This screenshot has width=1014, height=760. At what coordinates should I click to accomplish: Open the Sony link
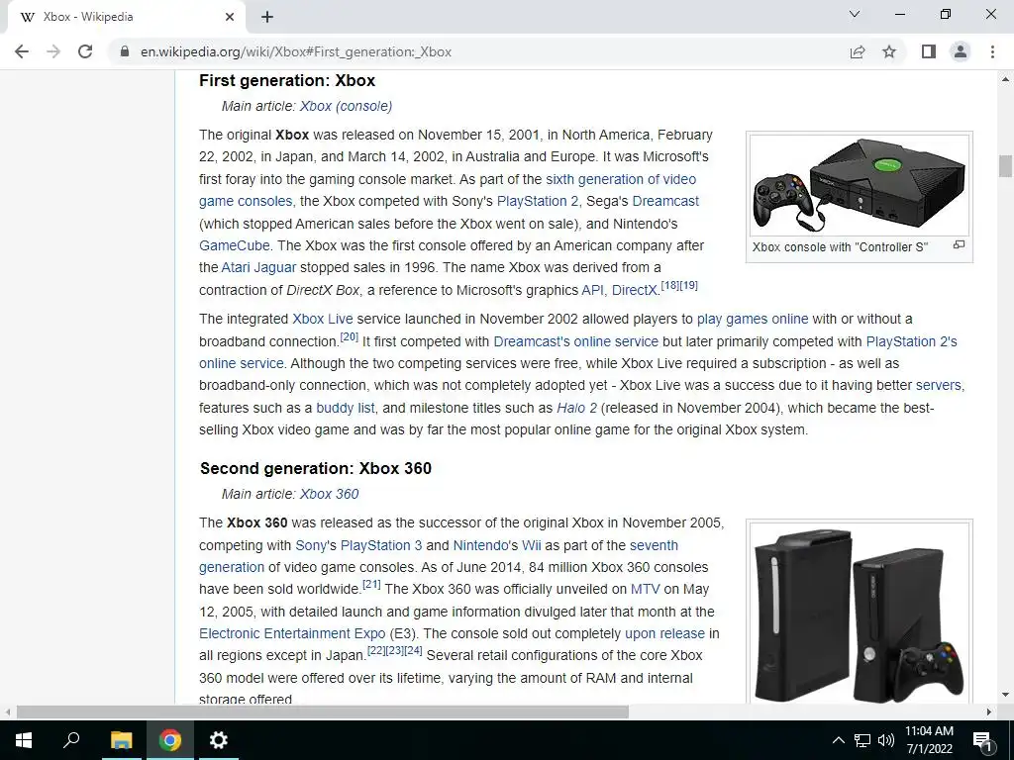pyautogui.click(x=311, y=545)
